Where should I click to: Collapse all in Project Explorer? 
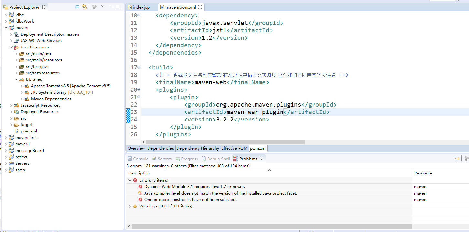[x=77, y=7]
